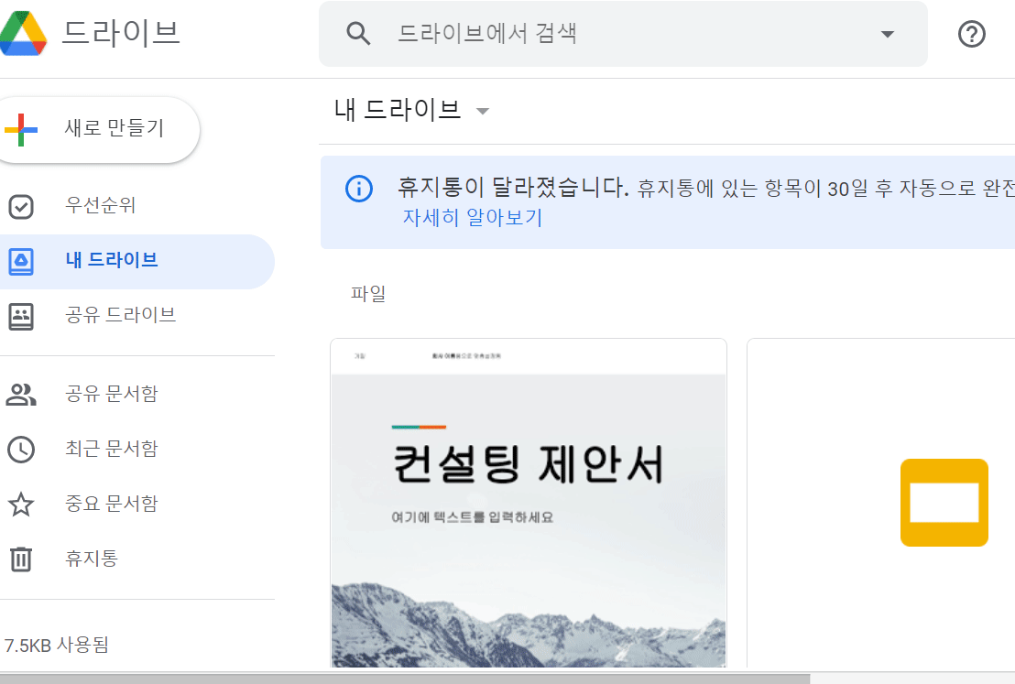
Task: Open 휴지통 in the sidebar
Action: [x=137, y=559]
